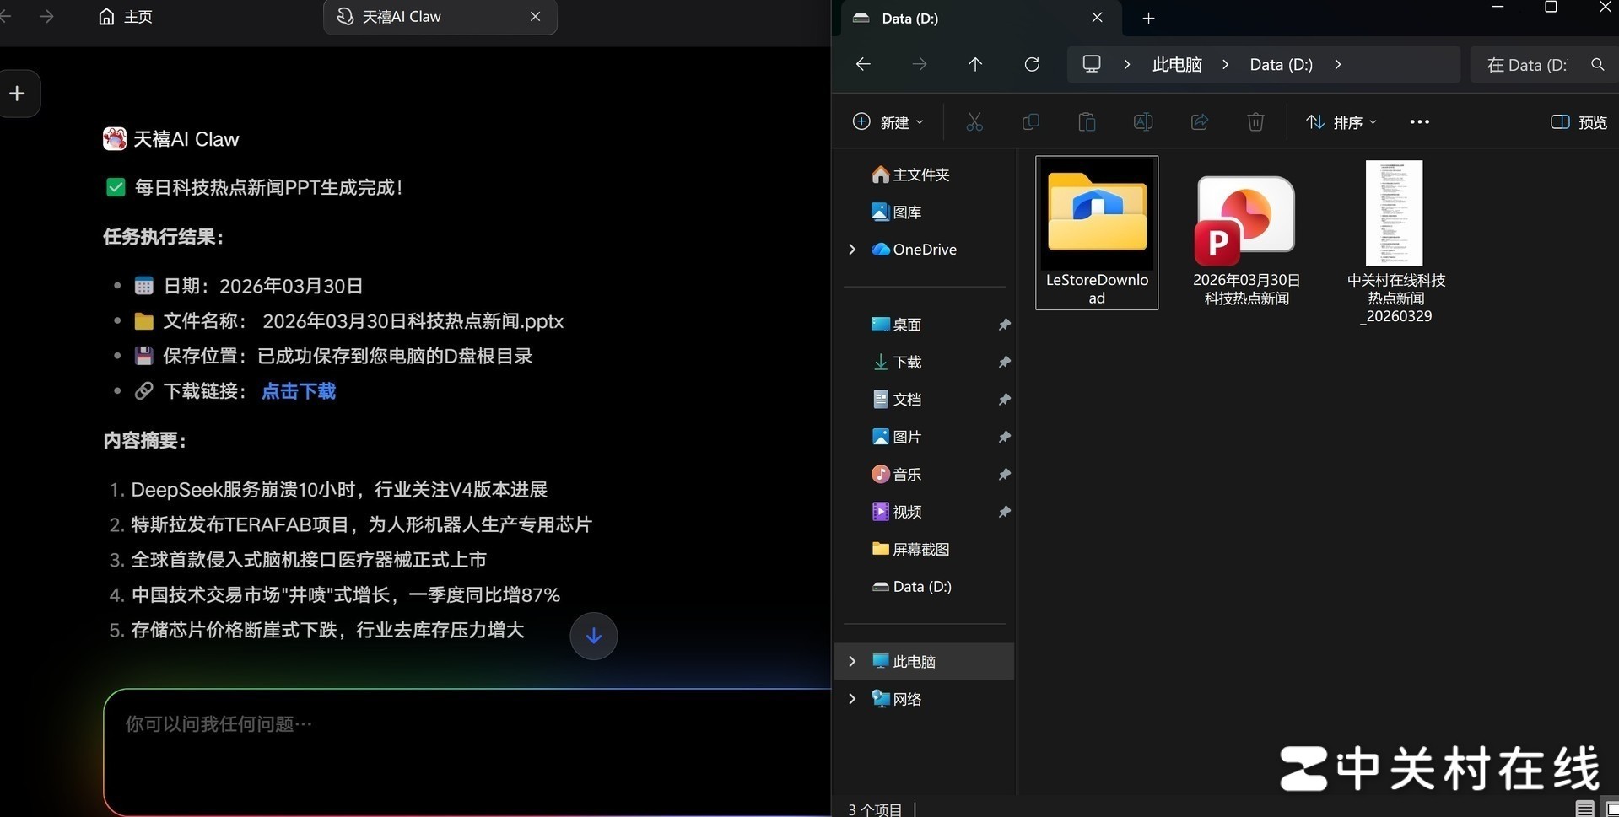Image resolution: width=1619 pixels, height=817 pixels.
Task: Expand the 此电脑 tree node
Action: click(852, 661)
